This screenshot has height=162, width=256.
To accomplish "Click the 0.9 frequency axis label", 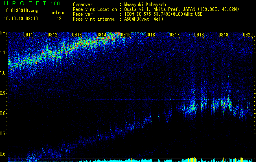I will (3, 93).
